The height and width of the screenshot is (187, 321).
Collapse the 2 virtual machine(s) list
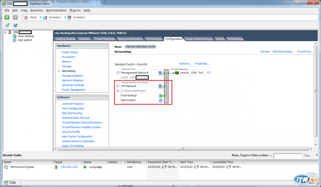(118, 91)
